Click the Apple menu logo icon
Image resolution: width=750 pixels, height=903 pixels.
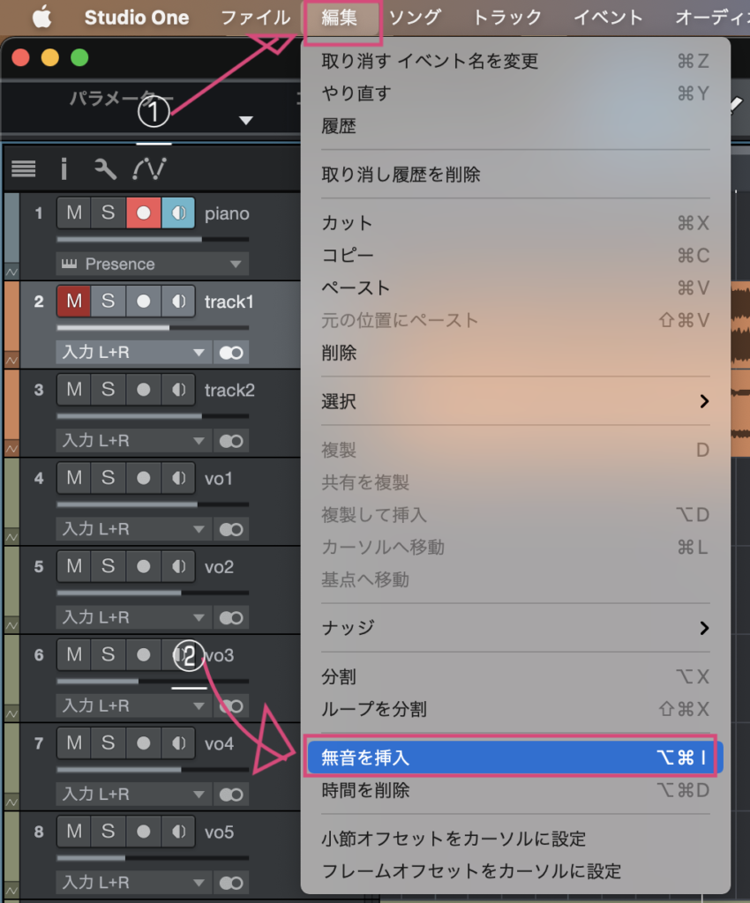[x=41, y=18]
